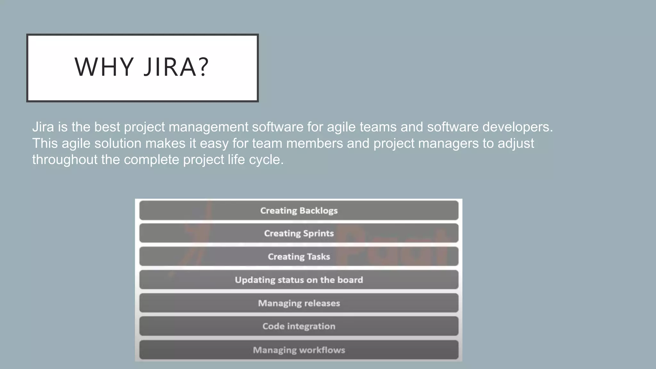Select the Creating Sprints bar
Viewport: 656px width, 369px height.
(x=299, y=233)
